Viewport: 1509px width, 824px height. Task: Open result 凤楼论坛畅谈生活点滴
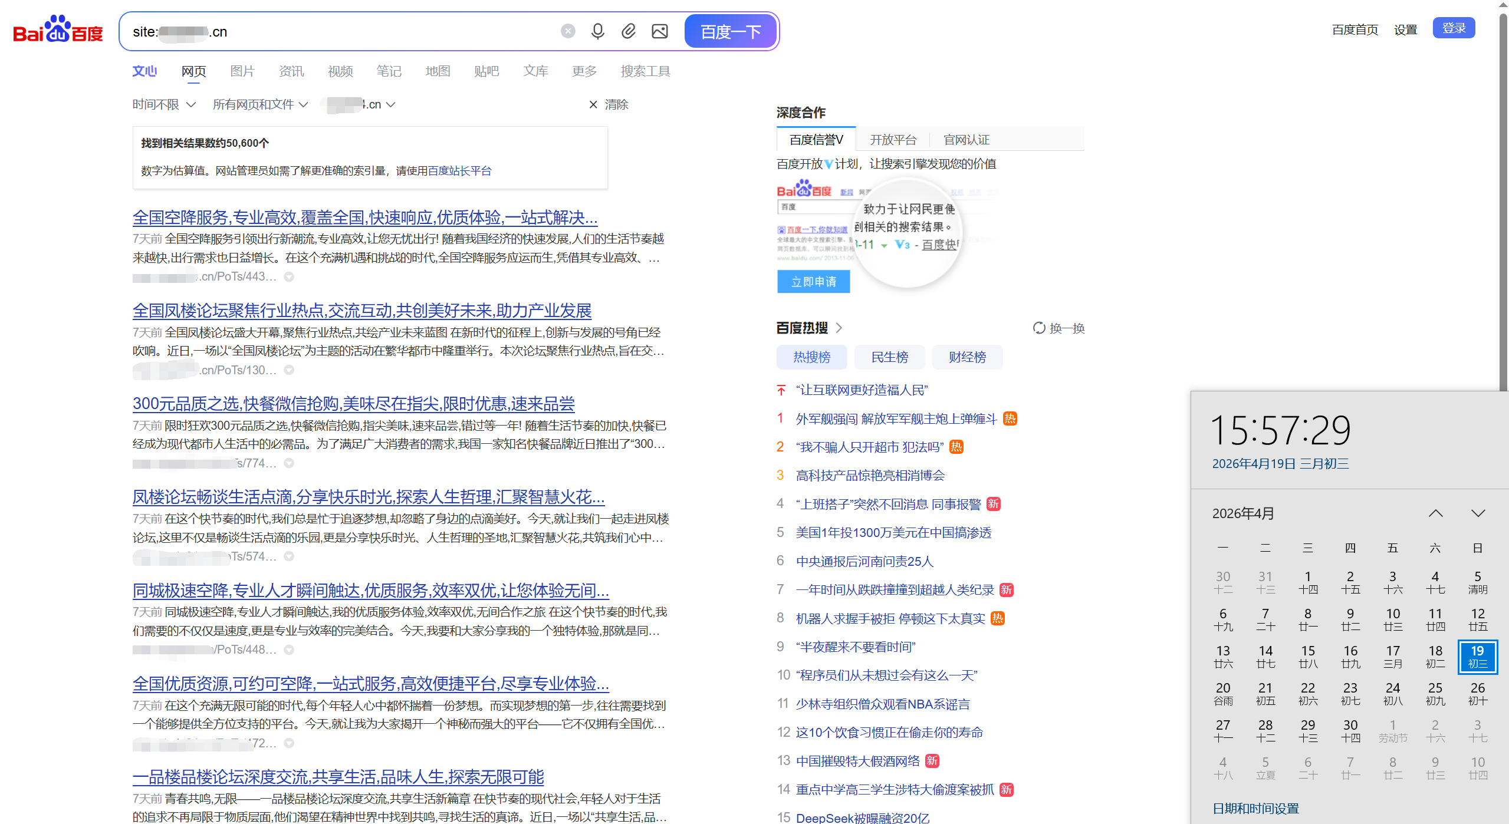point(369,497)
